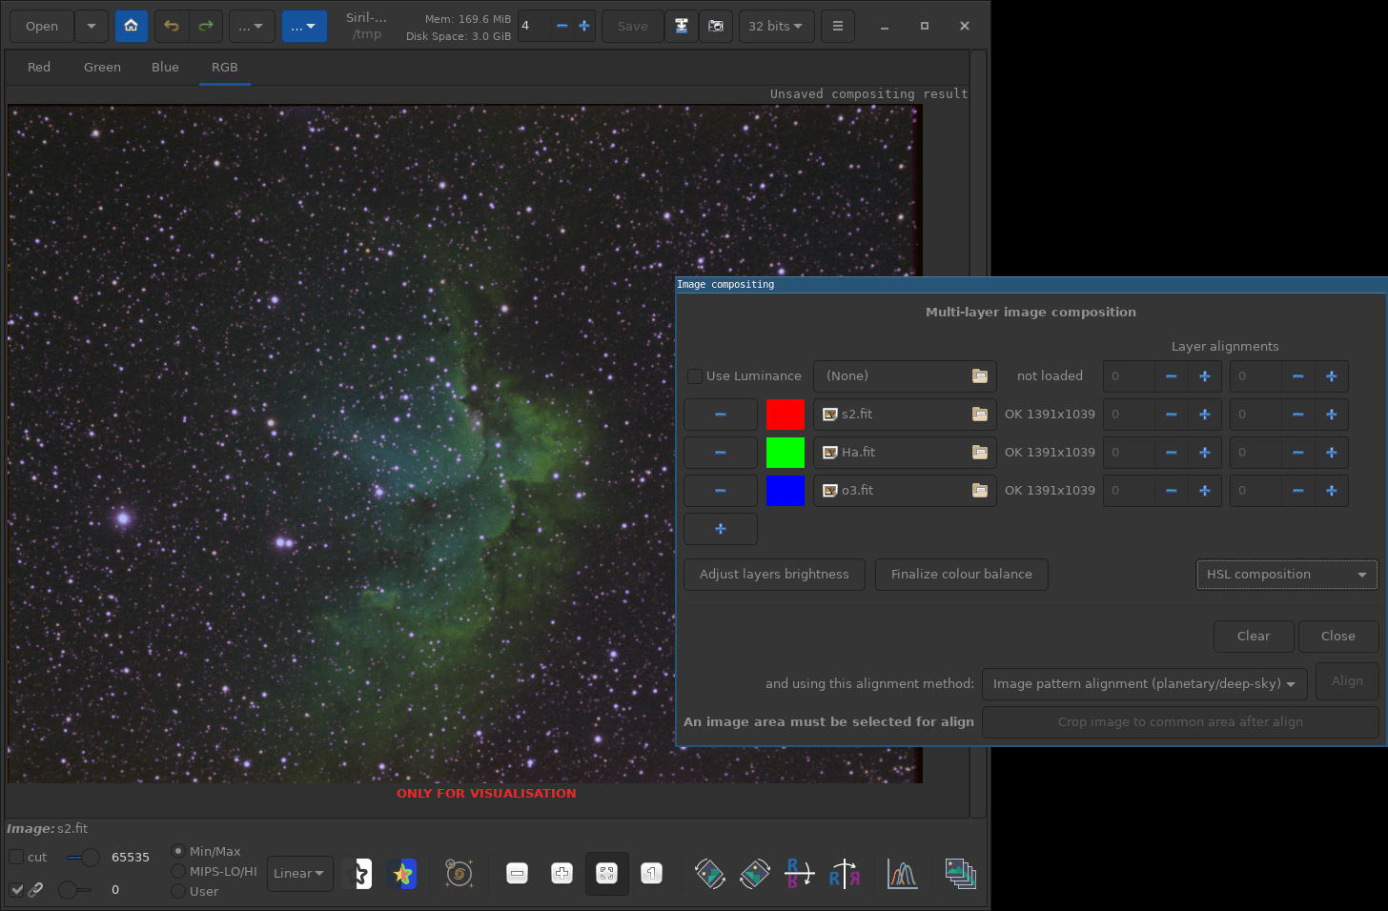Add a new layer with plus button
This screenshot has height=911, width=1388.
tap(721, 529)
